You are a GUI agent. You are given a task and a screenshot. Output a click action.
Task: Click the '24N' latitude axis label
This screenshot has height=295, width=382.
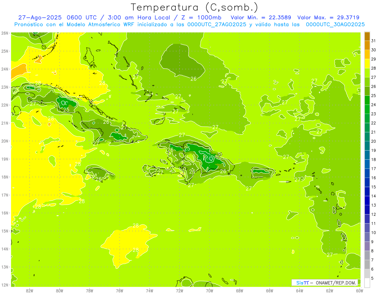5,69
